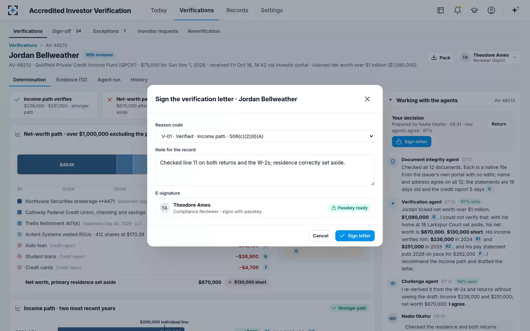Click the Challenge agent eye icon

pos(393,283)
